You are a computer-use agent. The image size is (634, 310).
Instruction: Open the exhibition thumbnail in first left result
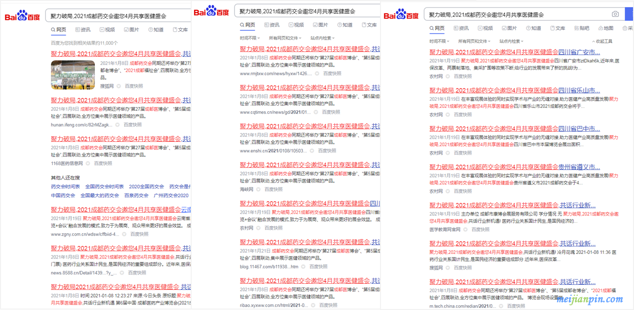[73, 74]
